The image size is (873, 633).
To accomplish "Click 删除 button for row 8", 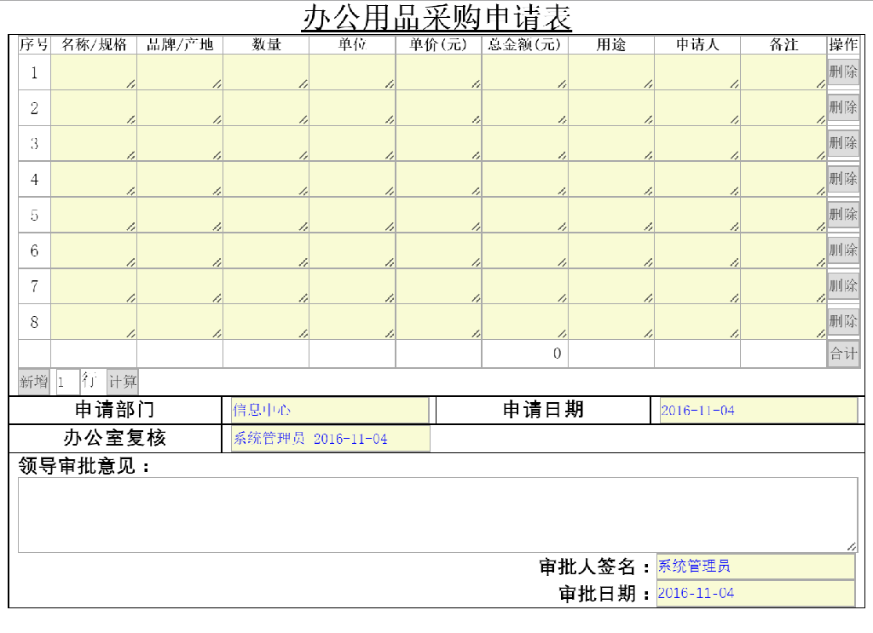I will click(x=843, y=321).
